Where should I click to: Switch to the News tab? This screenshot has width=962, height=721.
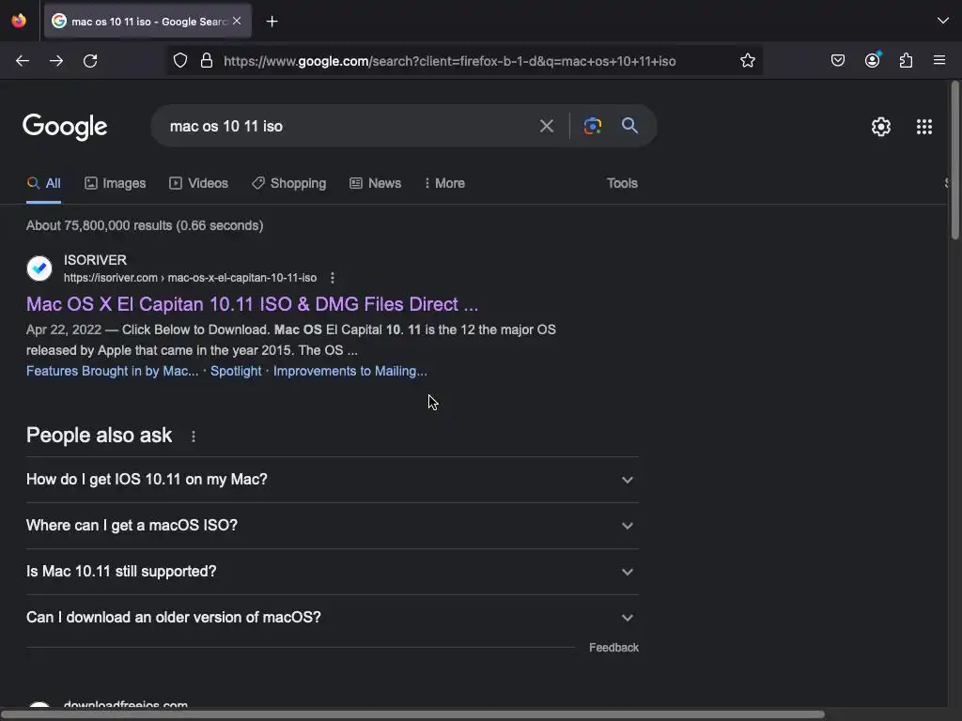[376, 183]
